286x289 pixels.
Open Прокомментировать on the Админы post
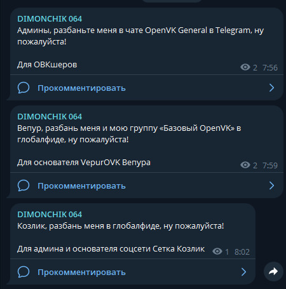click(x=81, y=88)
